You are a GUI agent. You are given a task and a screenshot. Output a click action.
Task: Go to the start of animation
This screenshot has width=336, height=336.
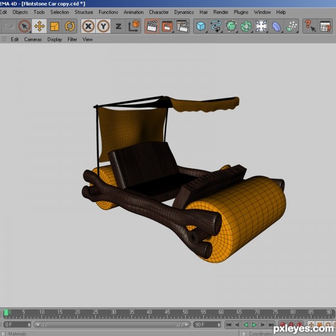click(x=229, y=325)
